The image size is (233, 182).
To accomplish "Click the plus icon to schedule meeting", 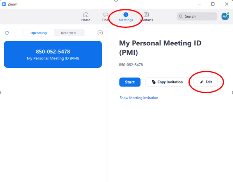I will pyautogui.click(x=100, y=33).
